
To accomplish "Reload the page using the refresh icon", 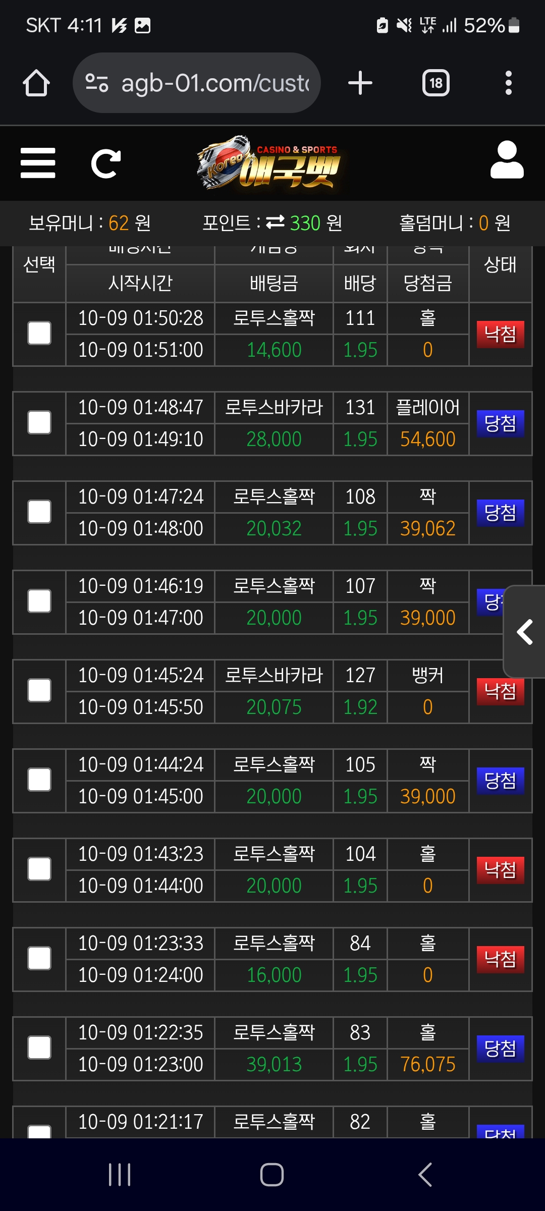I will click(x=105, y=163).
